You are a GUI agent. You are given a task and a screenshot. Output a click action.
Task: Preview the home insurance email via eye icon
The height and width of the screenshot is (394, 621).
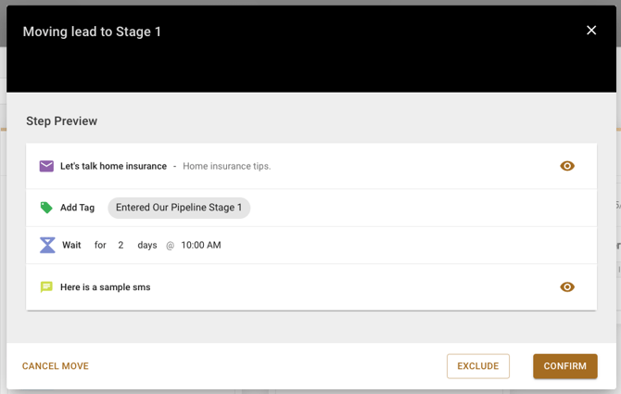point(567,166)
